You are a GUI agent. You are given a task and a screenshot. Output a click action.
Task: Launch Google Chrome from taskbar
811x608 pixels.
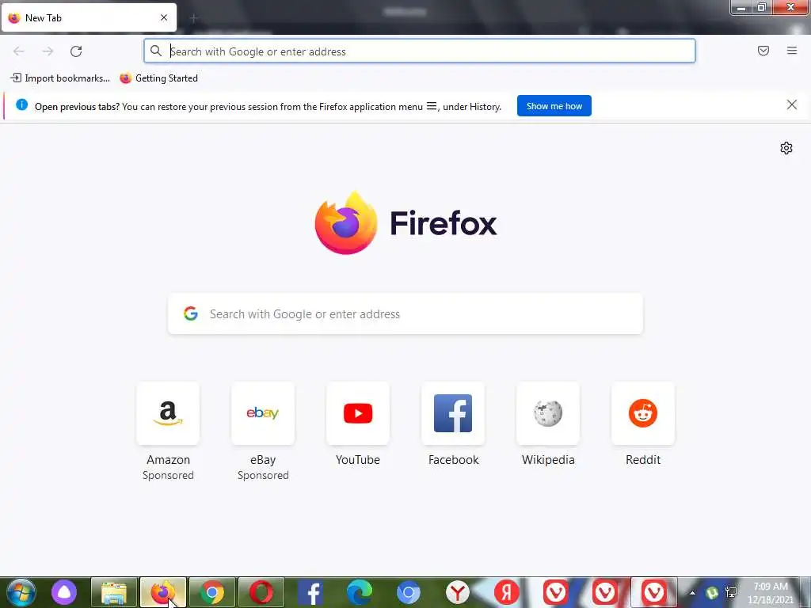(x=212, y=592)
